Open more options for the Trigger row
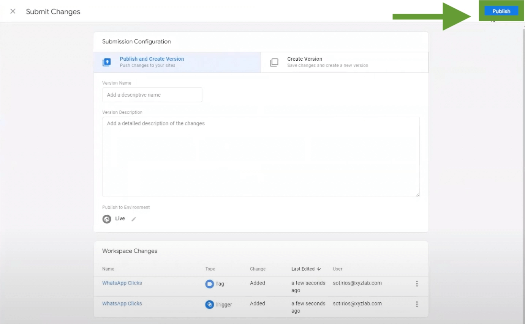Screen dimensions: 525x324 [x=417, y=304]
